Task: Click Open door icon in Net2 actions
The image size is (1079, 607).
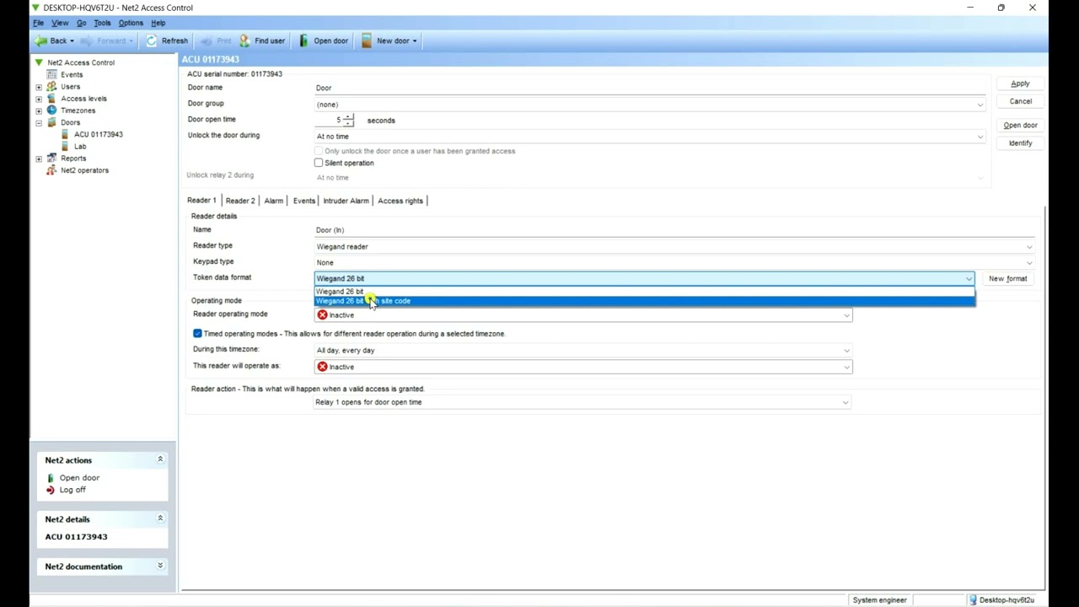Action: 51,478
